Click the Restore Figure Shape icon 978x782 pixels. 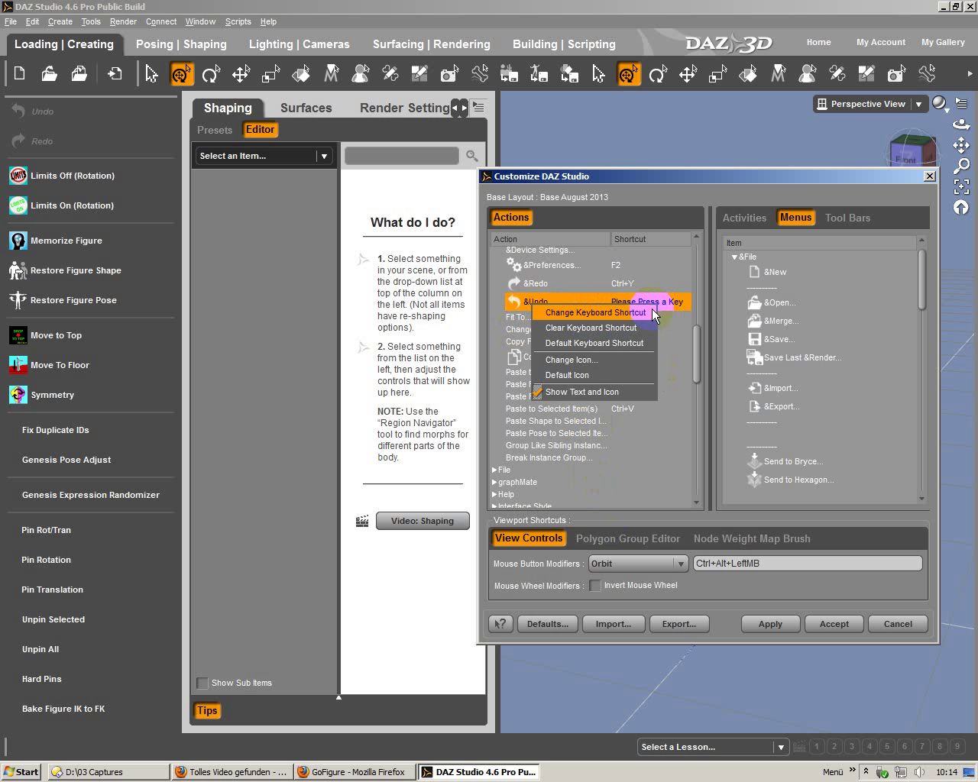click(18, 270)
